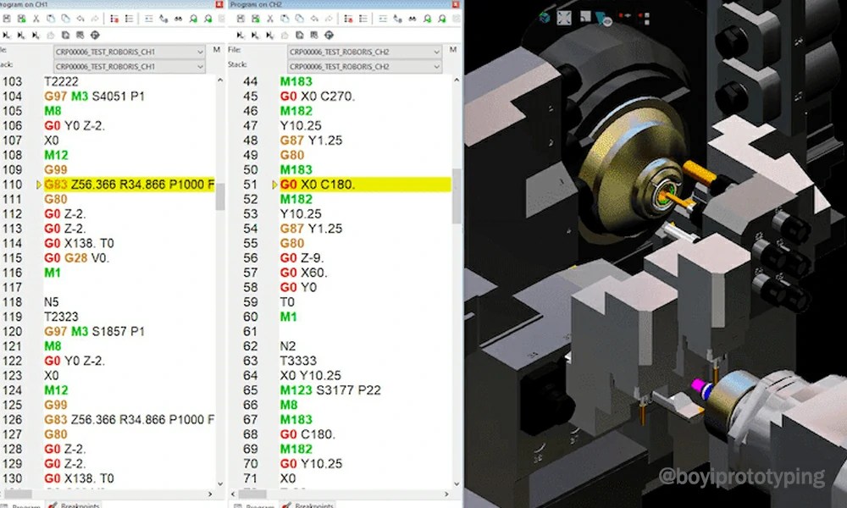Click line 62 N2 in CH2
The height and width of the screenshot is (508, 847).
(x=288, y=346)
